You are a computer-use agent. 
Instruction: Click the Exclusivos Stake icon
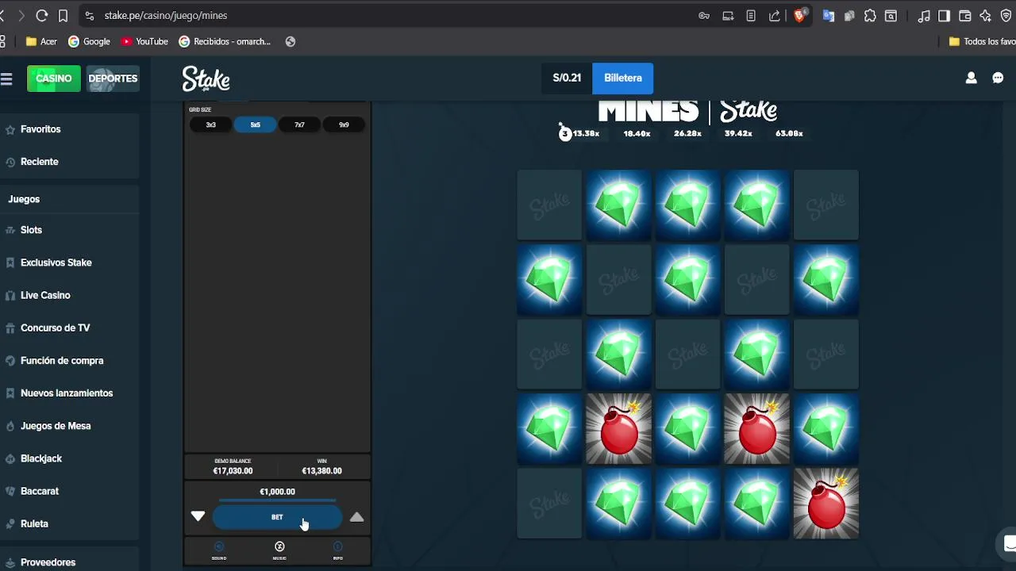click(x=10, y=263)
